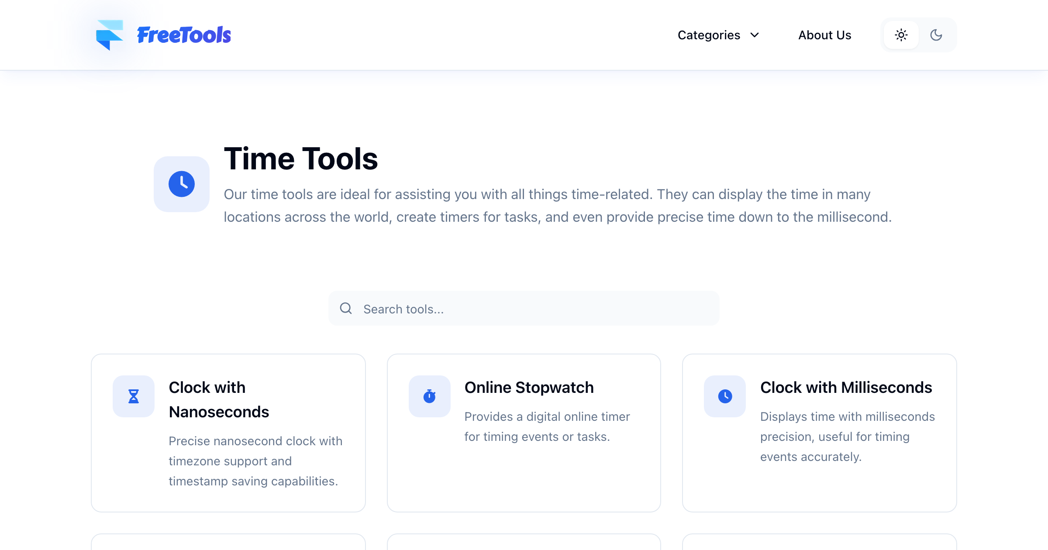1048x550 pixels.
Task: Click 'Provides a digital online timer' description
Action: tap(547, 426)
